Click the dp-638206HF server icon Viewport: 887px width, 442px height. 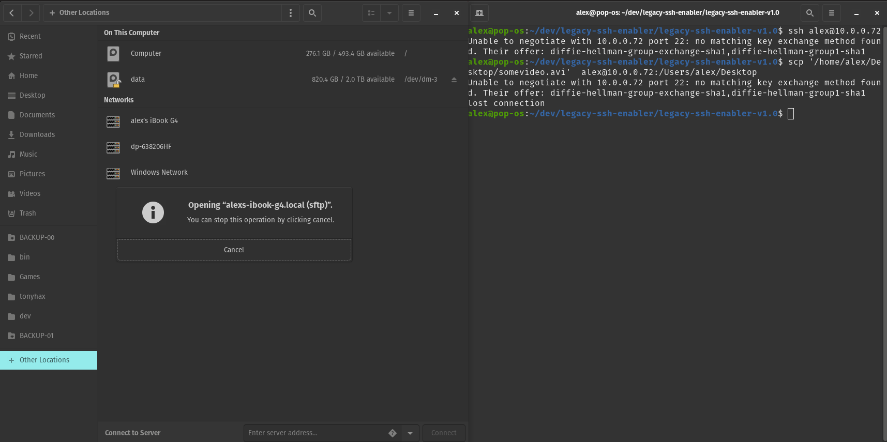tap(113, 147)
